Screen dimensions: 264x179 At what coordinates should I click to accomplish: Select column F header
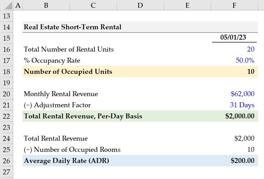234,5
